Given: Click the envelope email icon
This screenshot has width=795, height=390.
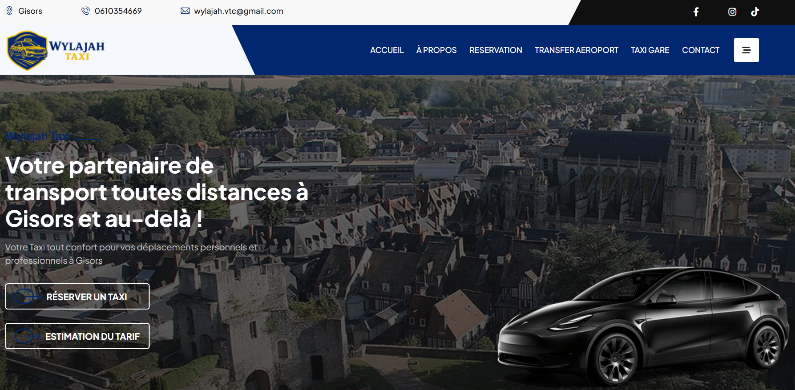Looking at the screenshot, I should [185, 11].
